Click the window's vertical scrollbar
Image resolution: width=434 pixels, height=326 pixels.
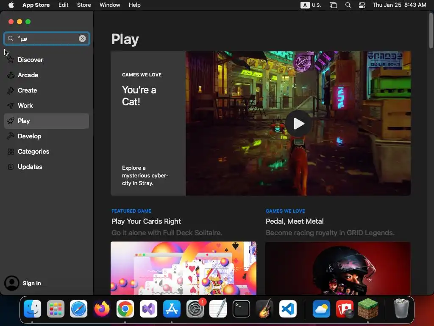431,31
